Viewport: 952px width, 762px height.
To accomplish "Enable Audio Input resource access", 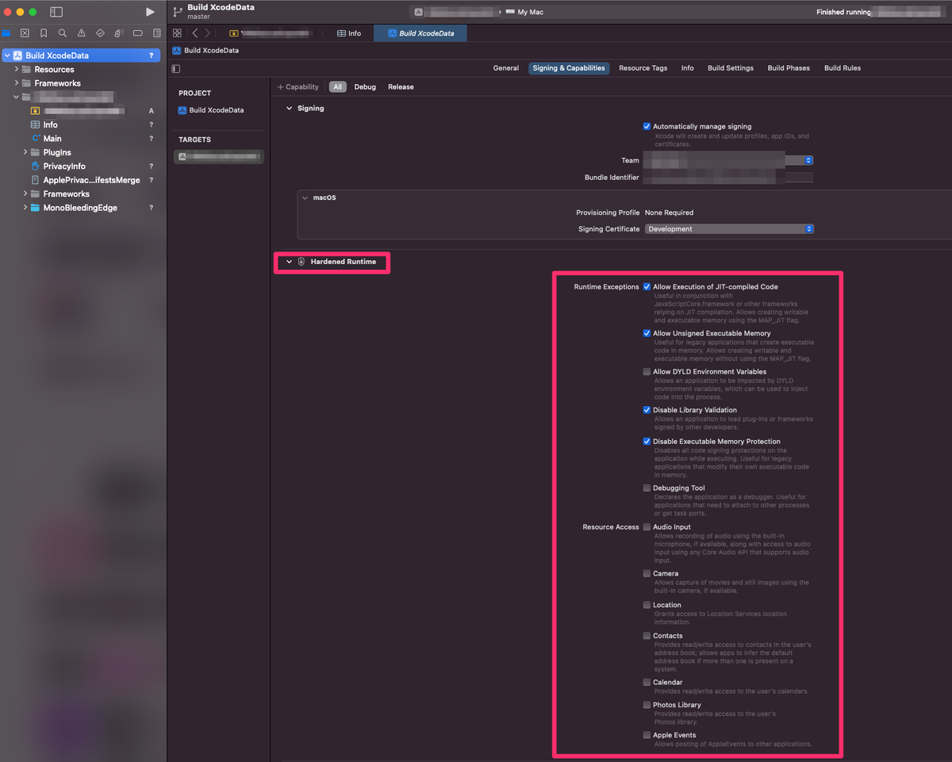I will (x=647, y=527).
